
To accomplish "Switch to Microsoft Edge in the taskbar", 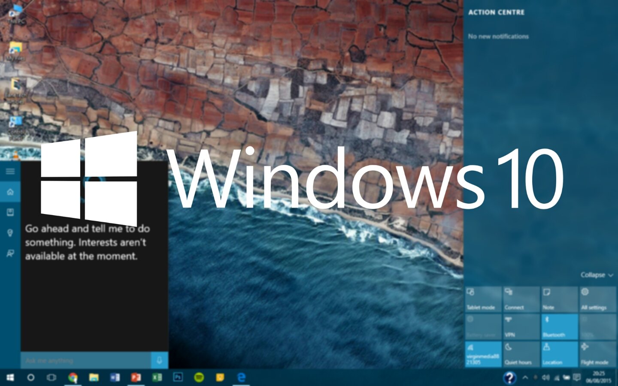I will tap(242, 377).
